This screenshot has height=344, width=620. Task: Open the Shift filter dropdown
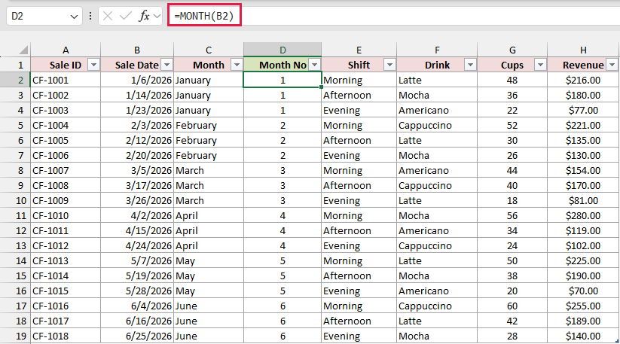click(x=389, y=65)
